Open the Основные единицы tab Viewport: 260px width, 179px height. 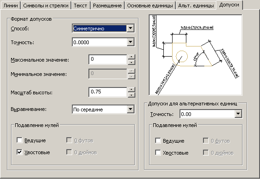[150, 6]
